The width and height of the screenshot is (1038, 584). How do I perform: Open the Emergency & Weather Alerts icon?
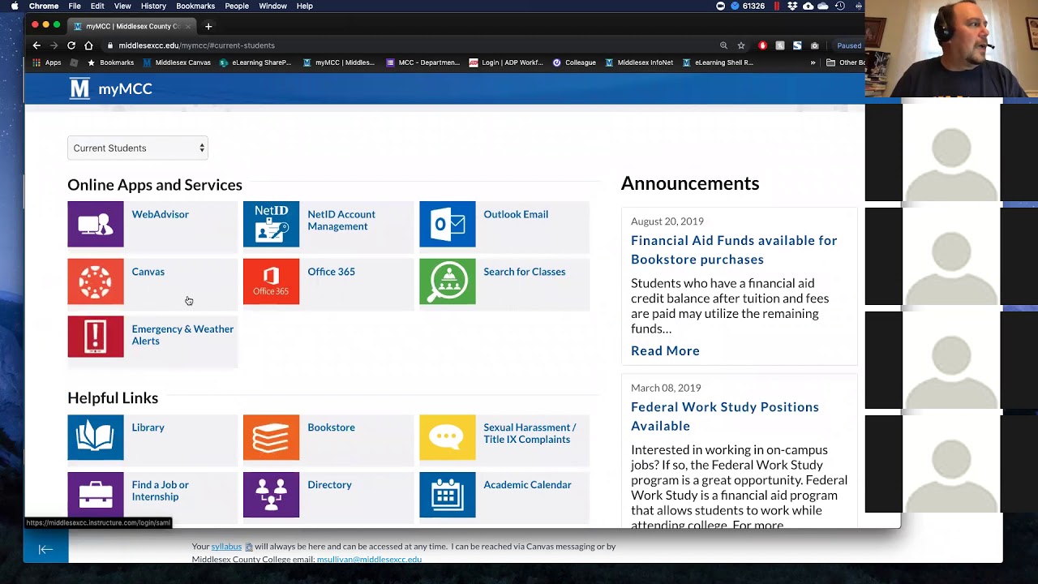(96, 336)
